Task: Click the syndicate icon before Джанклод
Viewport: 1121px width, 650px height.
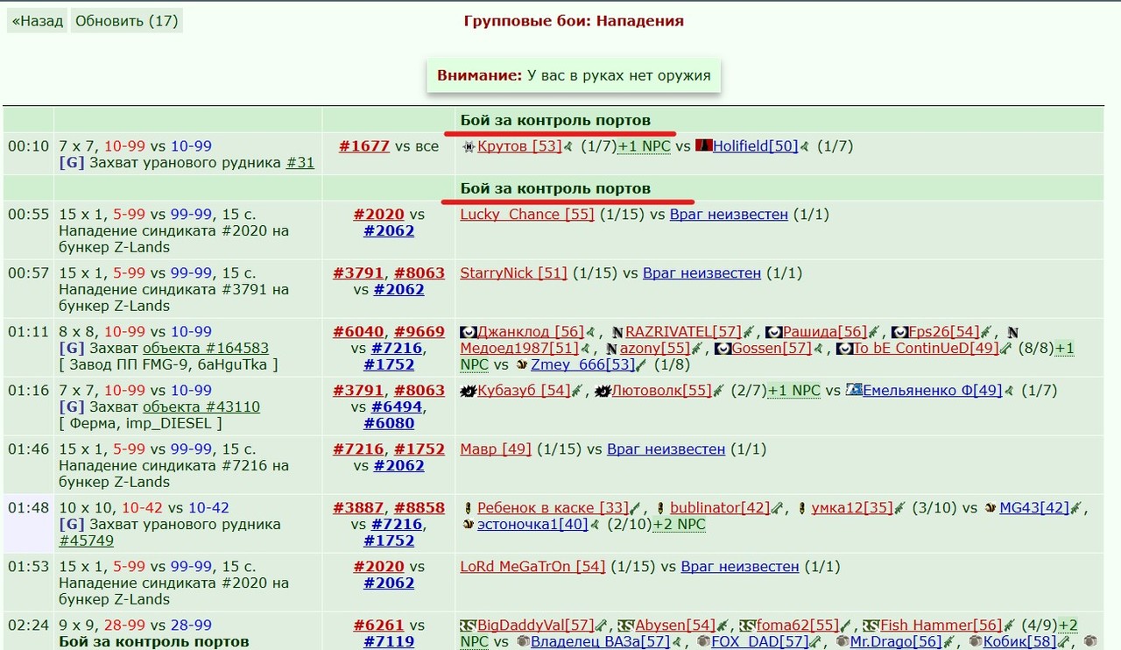Action: (469, 332)
